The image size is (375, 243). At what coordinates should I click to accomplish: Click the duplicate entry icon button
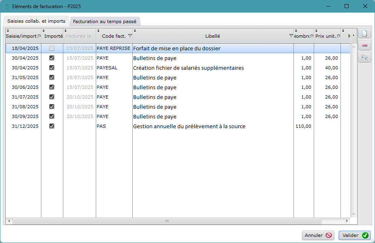click(364, 58)
